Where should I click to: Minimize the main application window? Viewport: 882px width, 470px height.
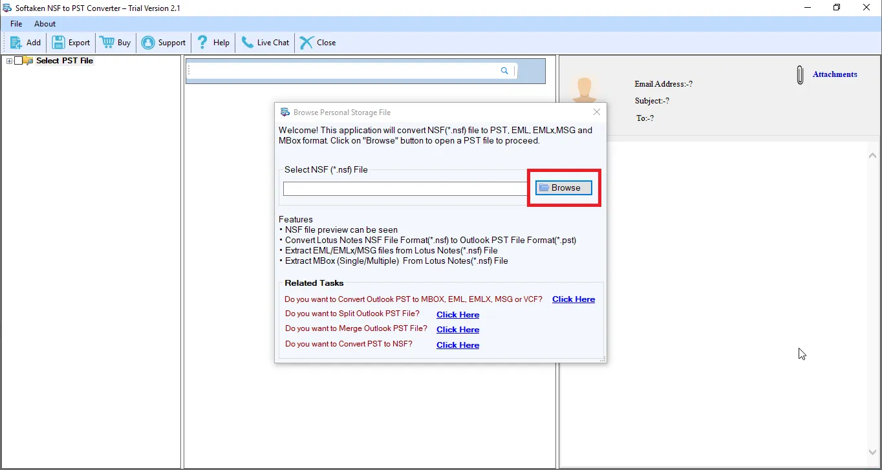tap(807, 8)
